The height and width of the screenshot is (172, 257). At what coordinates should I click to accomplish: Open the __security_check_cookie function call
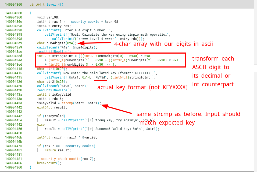click(x=59, y=159)
